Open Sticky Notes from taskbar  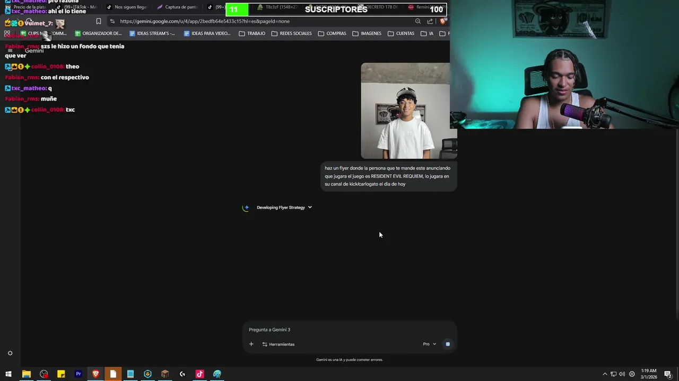(61, 374)
